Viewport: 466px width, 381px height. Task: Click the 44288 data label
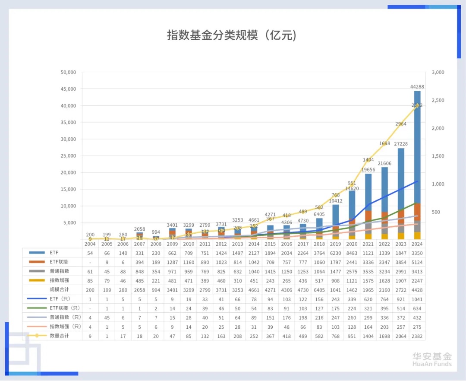pyautogui.click(x=417, y=86)
